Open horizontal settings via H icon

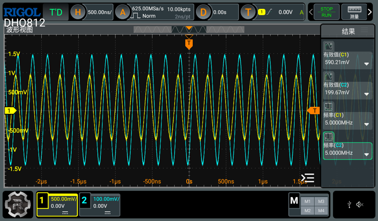(78, 12)
